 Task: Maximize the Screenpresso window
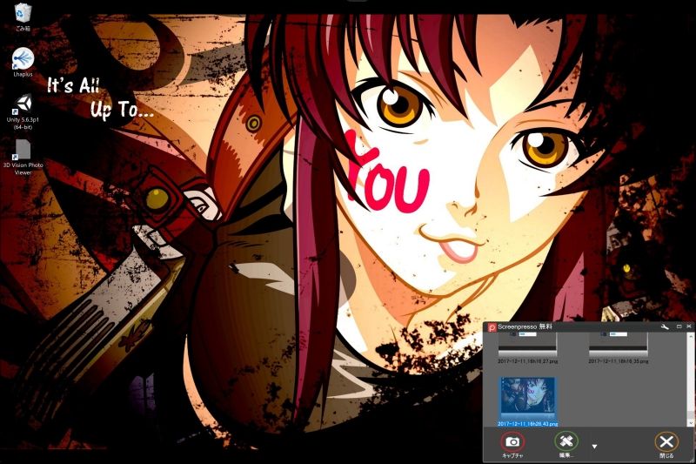pos(679,326)
